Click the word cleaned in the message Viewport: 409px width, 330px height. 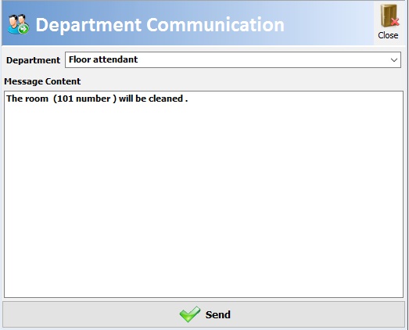tap(166, 99)
